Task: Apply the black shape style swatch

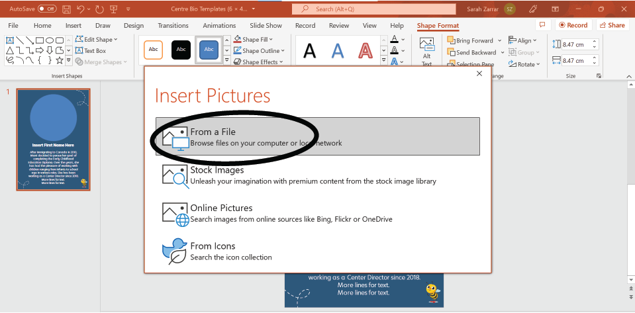Action: (181, 50)
